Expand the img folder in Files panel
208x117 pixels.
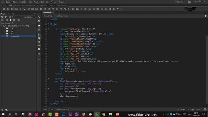click(x=4, y=31)
